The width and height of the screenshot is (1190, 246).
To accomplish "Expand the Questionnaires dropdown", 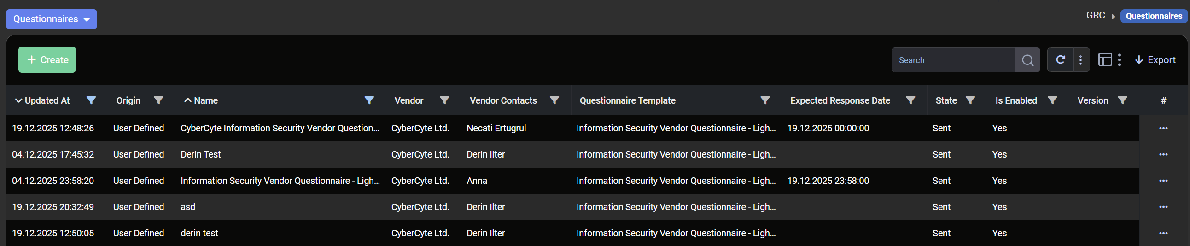I will click(x=51, y=19).
